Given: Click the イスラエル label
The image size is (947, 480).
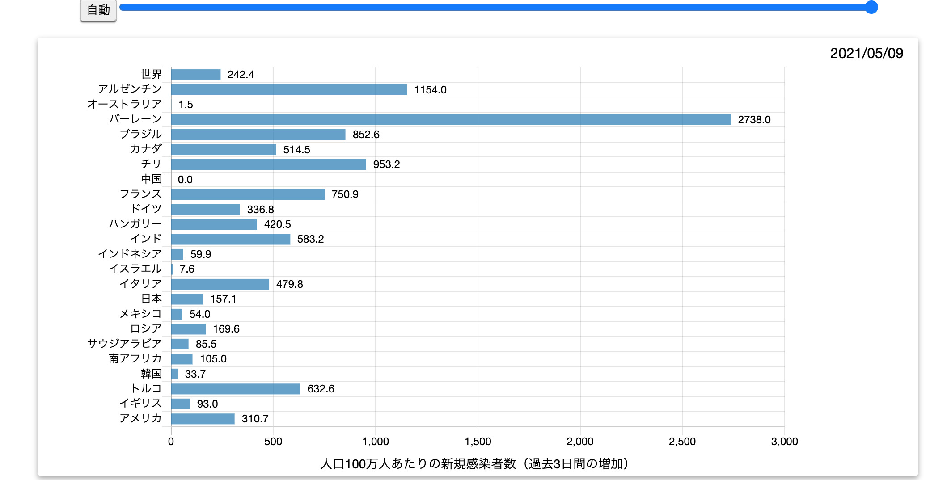Looking at the screenshot, I should tap(135, 269).
